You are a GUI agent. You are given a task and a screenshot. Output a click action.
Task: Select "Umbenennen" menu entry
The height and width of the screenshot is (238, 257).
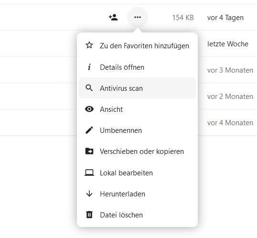pos(138,130)
